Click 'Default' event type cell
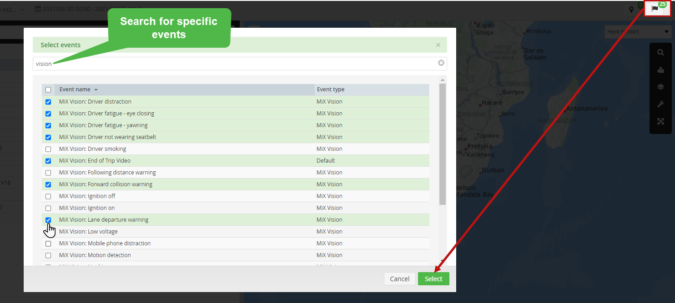 (326, 161)
